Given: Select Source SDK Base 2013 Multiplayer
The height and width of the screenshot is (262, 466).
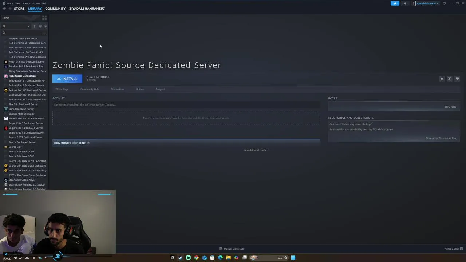Looking at the screenshot, I should pos(27,166).
